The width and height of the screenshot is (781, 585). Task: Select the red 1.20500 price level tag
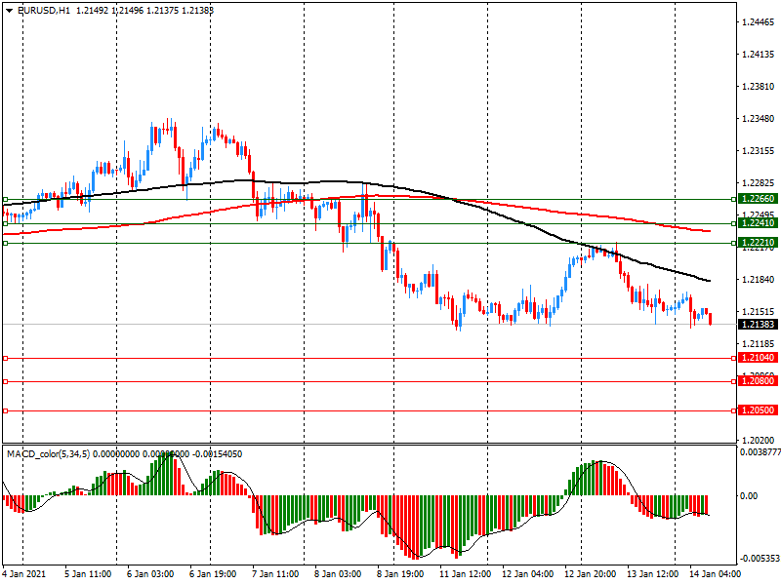pyautogui.click(x=758, y=411)
